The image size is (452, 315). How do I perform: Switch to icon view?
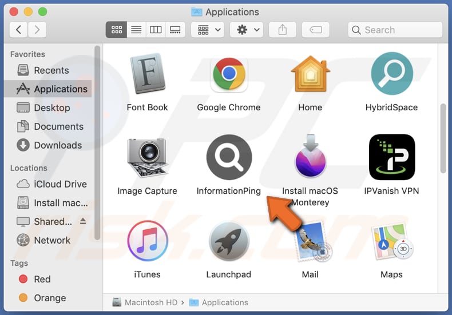point(117,30)
